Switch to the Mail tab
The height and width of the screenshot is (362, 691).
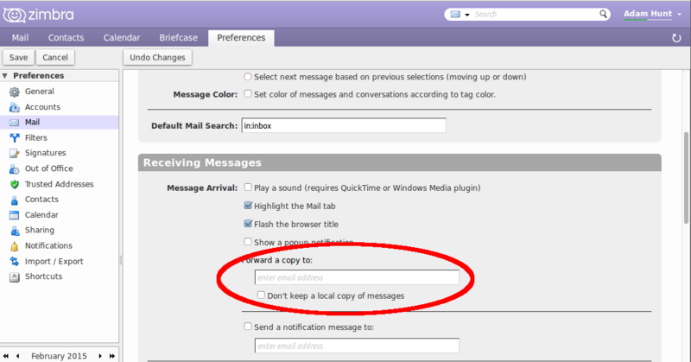(x=20, y=38)
